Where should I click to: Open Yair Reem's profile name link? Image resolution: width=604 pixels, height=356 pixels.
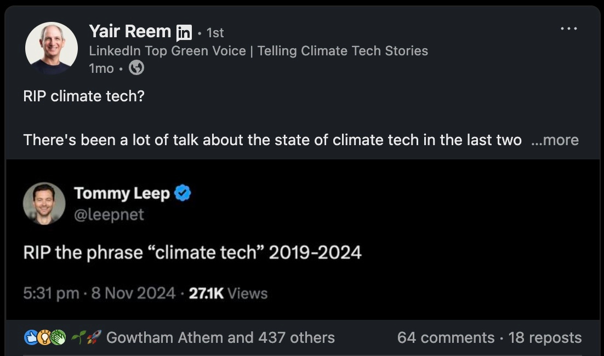130,32
